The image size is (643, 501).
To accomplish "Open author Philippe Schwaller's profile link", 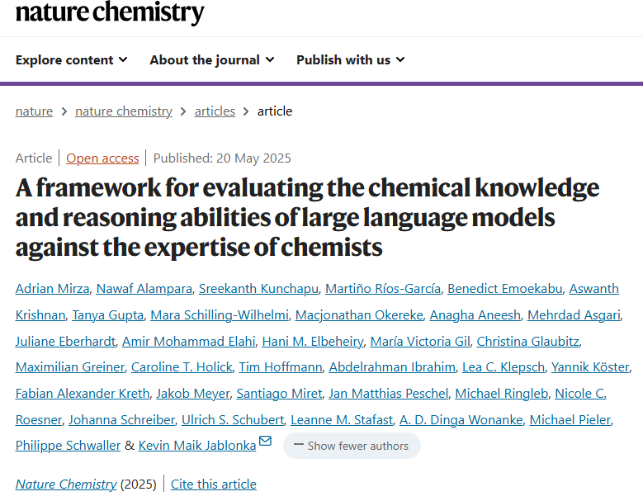I will (68, 446).
